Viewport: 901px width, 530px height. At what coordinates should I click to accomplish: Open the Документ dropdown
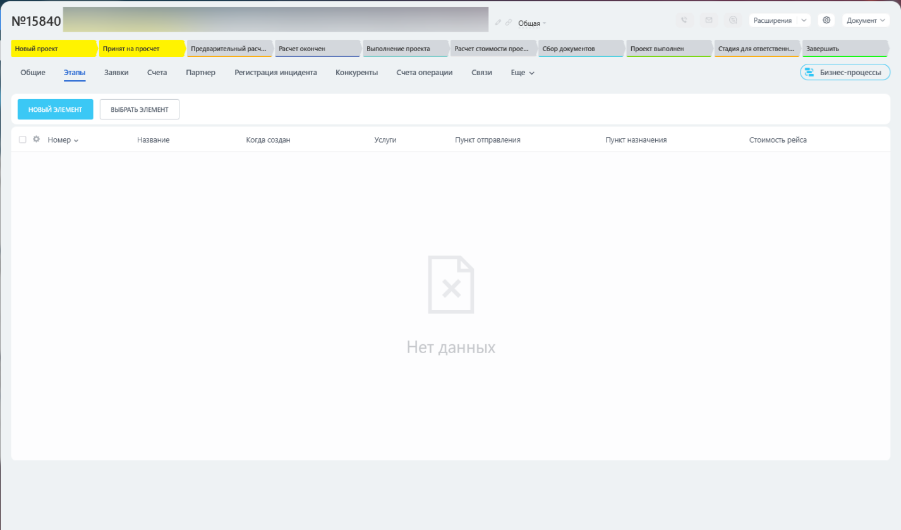(866, 20)
